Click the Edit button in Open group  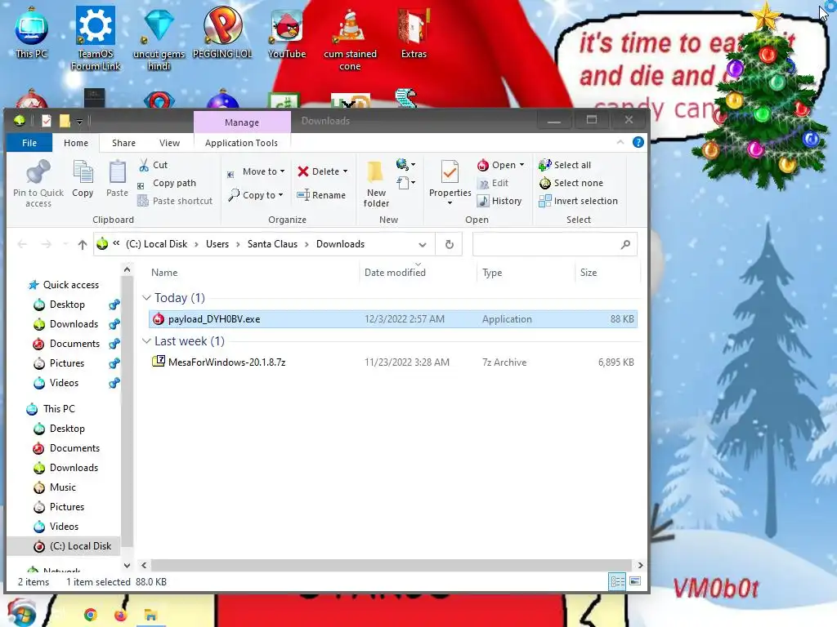[x=493, y=183]
